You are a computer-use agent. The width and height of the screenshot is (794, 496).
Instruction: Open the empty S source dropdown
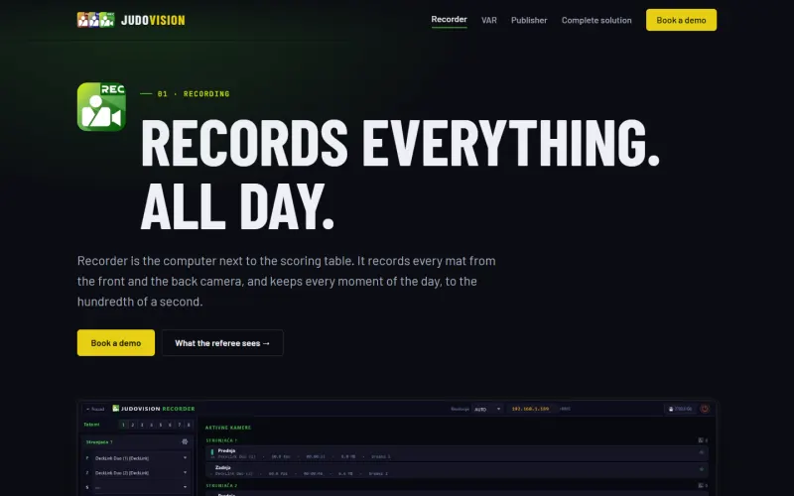coord(140,487)
